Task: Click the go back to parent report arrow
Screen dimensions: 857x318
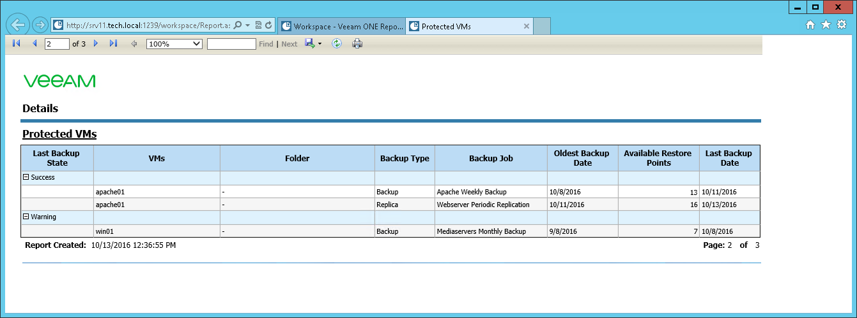Action: coord(134,44)
